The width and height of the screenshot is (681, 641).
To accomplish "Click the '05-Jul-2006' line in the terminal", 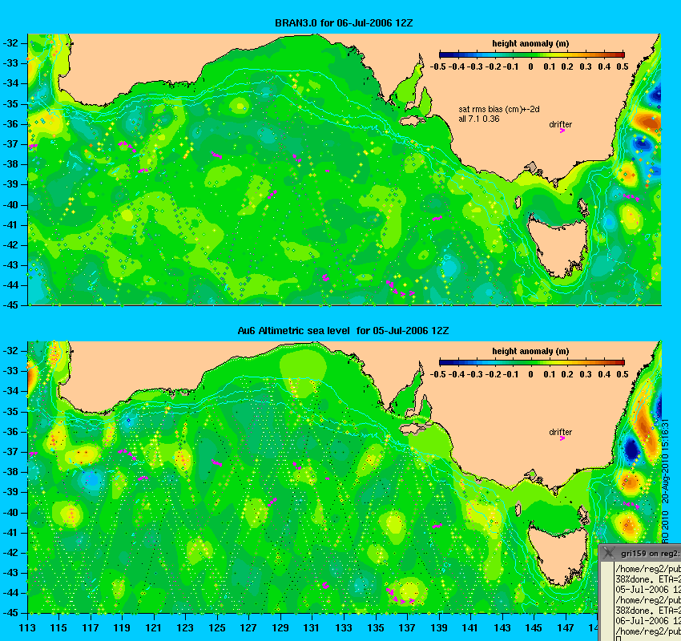I will (x=648, y=590).
